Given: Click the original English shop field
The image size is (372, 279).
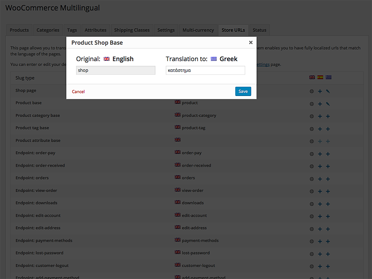Looking at the screenshot, I should point(116,71).
